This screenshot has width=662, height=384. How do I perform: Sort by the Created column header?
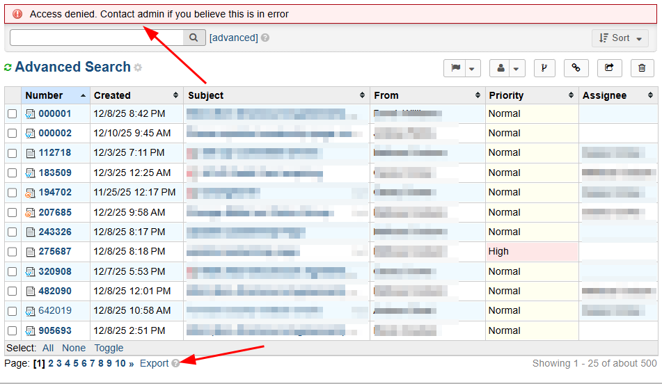pos(112,95)
